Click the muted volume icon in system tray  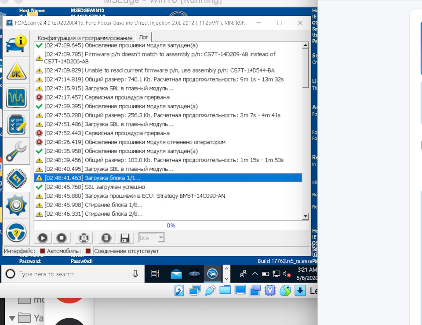[287, 274]
